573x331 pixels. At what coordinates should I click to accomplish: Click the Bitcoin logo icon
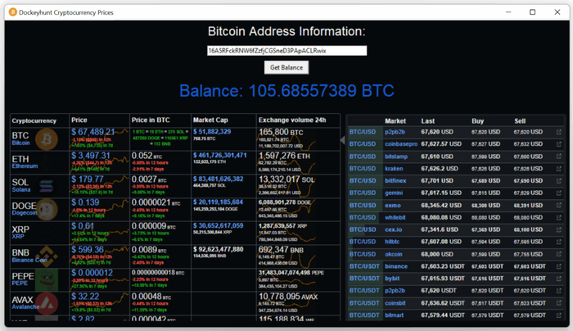click(x=45, y=138)
